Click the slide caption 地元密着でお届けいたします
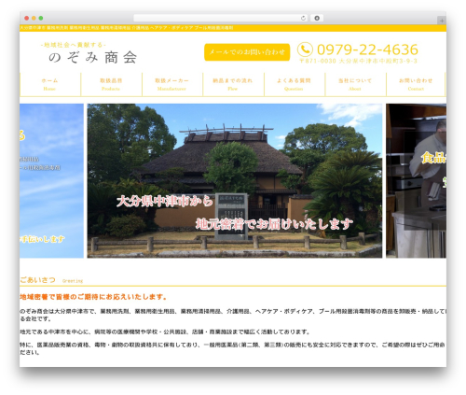Image resolution: width=466 pixels, height=395 pixels. pyautogui.click(x=274, y=224)
